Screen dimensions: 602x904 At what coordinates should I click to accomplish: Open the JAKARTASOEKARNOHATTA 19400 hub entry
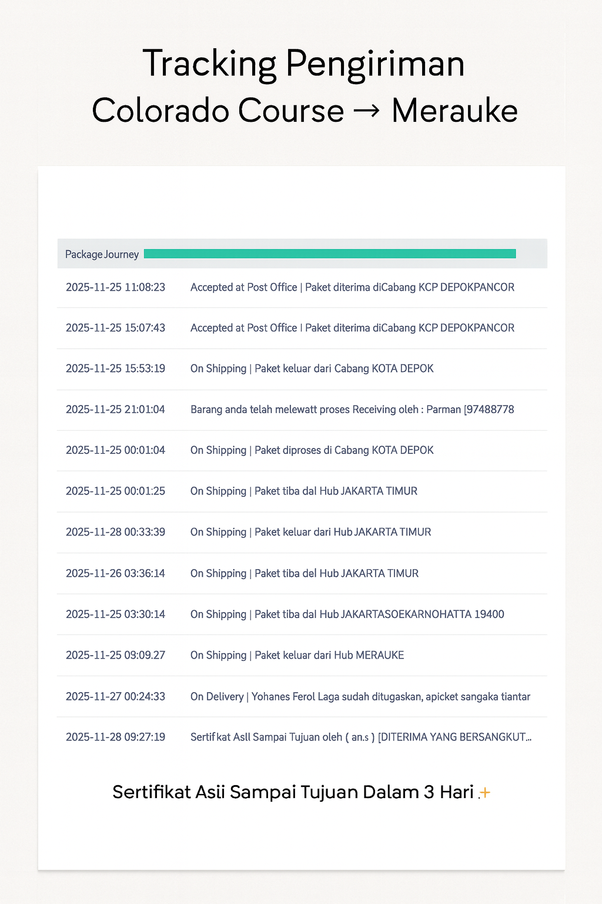(379, 614)
